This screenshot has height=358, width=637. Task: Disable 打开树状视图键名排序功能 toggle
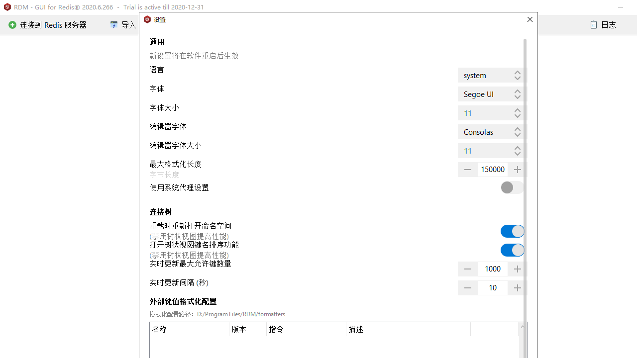click(512, 250)
